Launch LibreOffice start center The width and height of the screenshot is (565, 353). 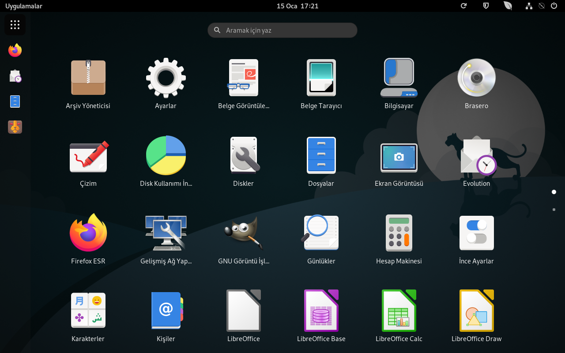click(244, 311)
